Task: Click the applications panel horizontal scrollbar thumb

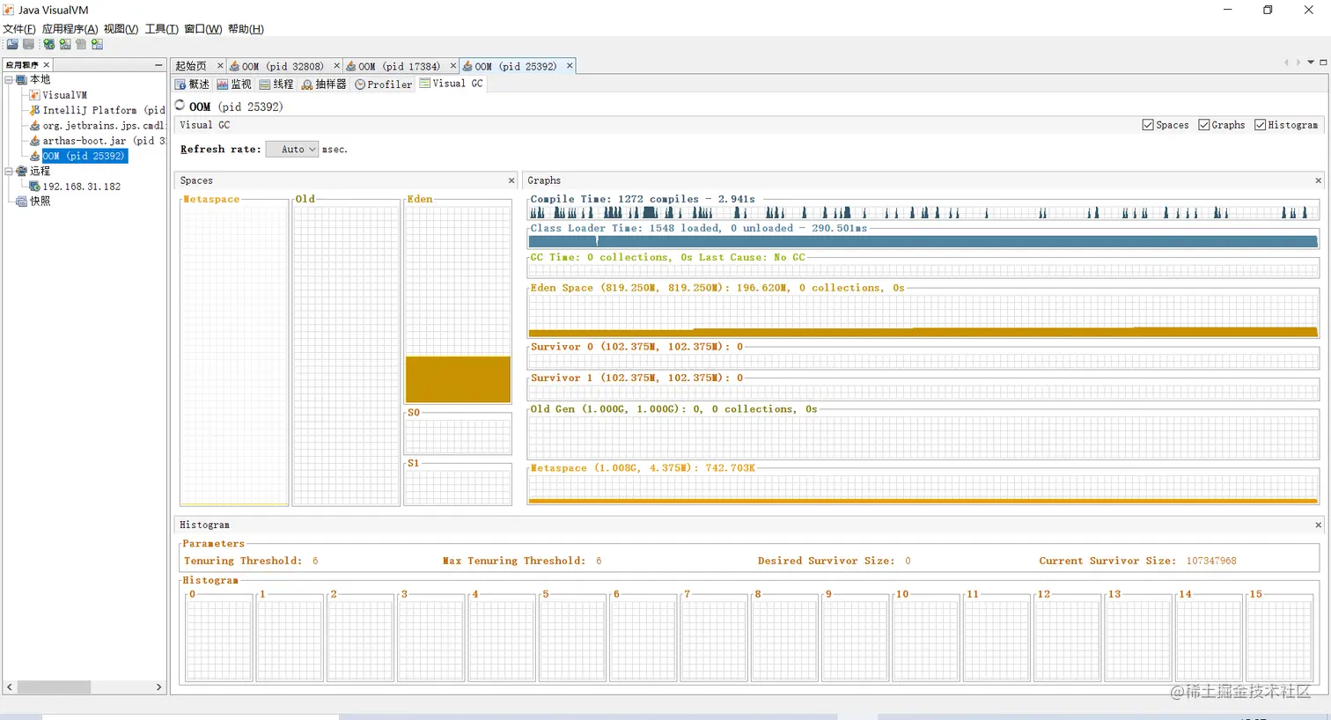Action: (54, 687)
